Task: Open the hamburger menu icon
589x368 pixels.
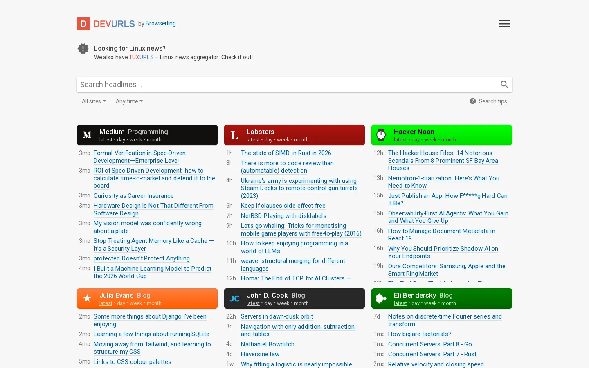Action: (505, 24)
